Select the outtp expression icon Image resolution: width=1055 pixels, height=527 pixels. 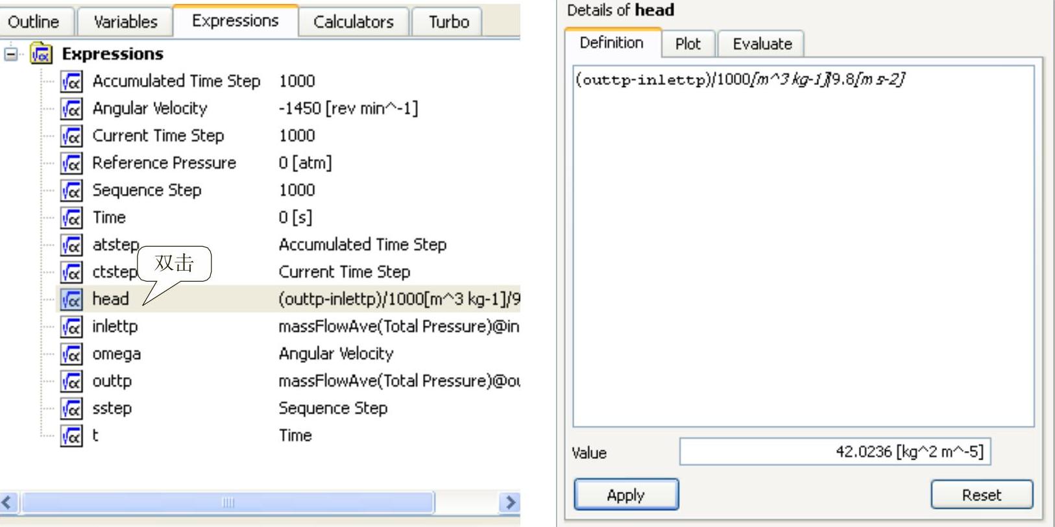click(71, 381)
